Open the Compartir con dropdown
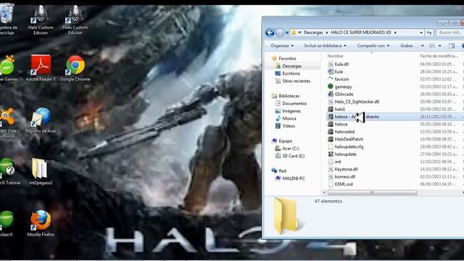464x261 pixels. (373, 46)
